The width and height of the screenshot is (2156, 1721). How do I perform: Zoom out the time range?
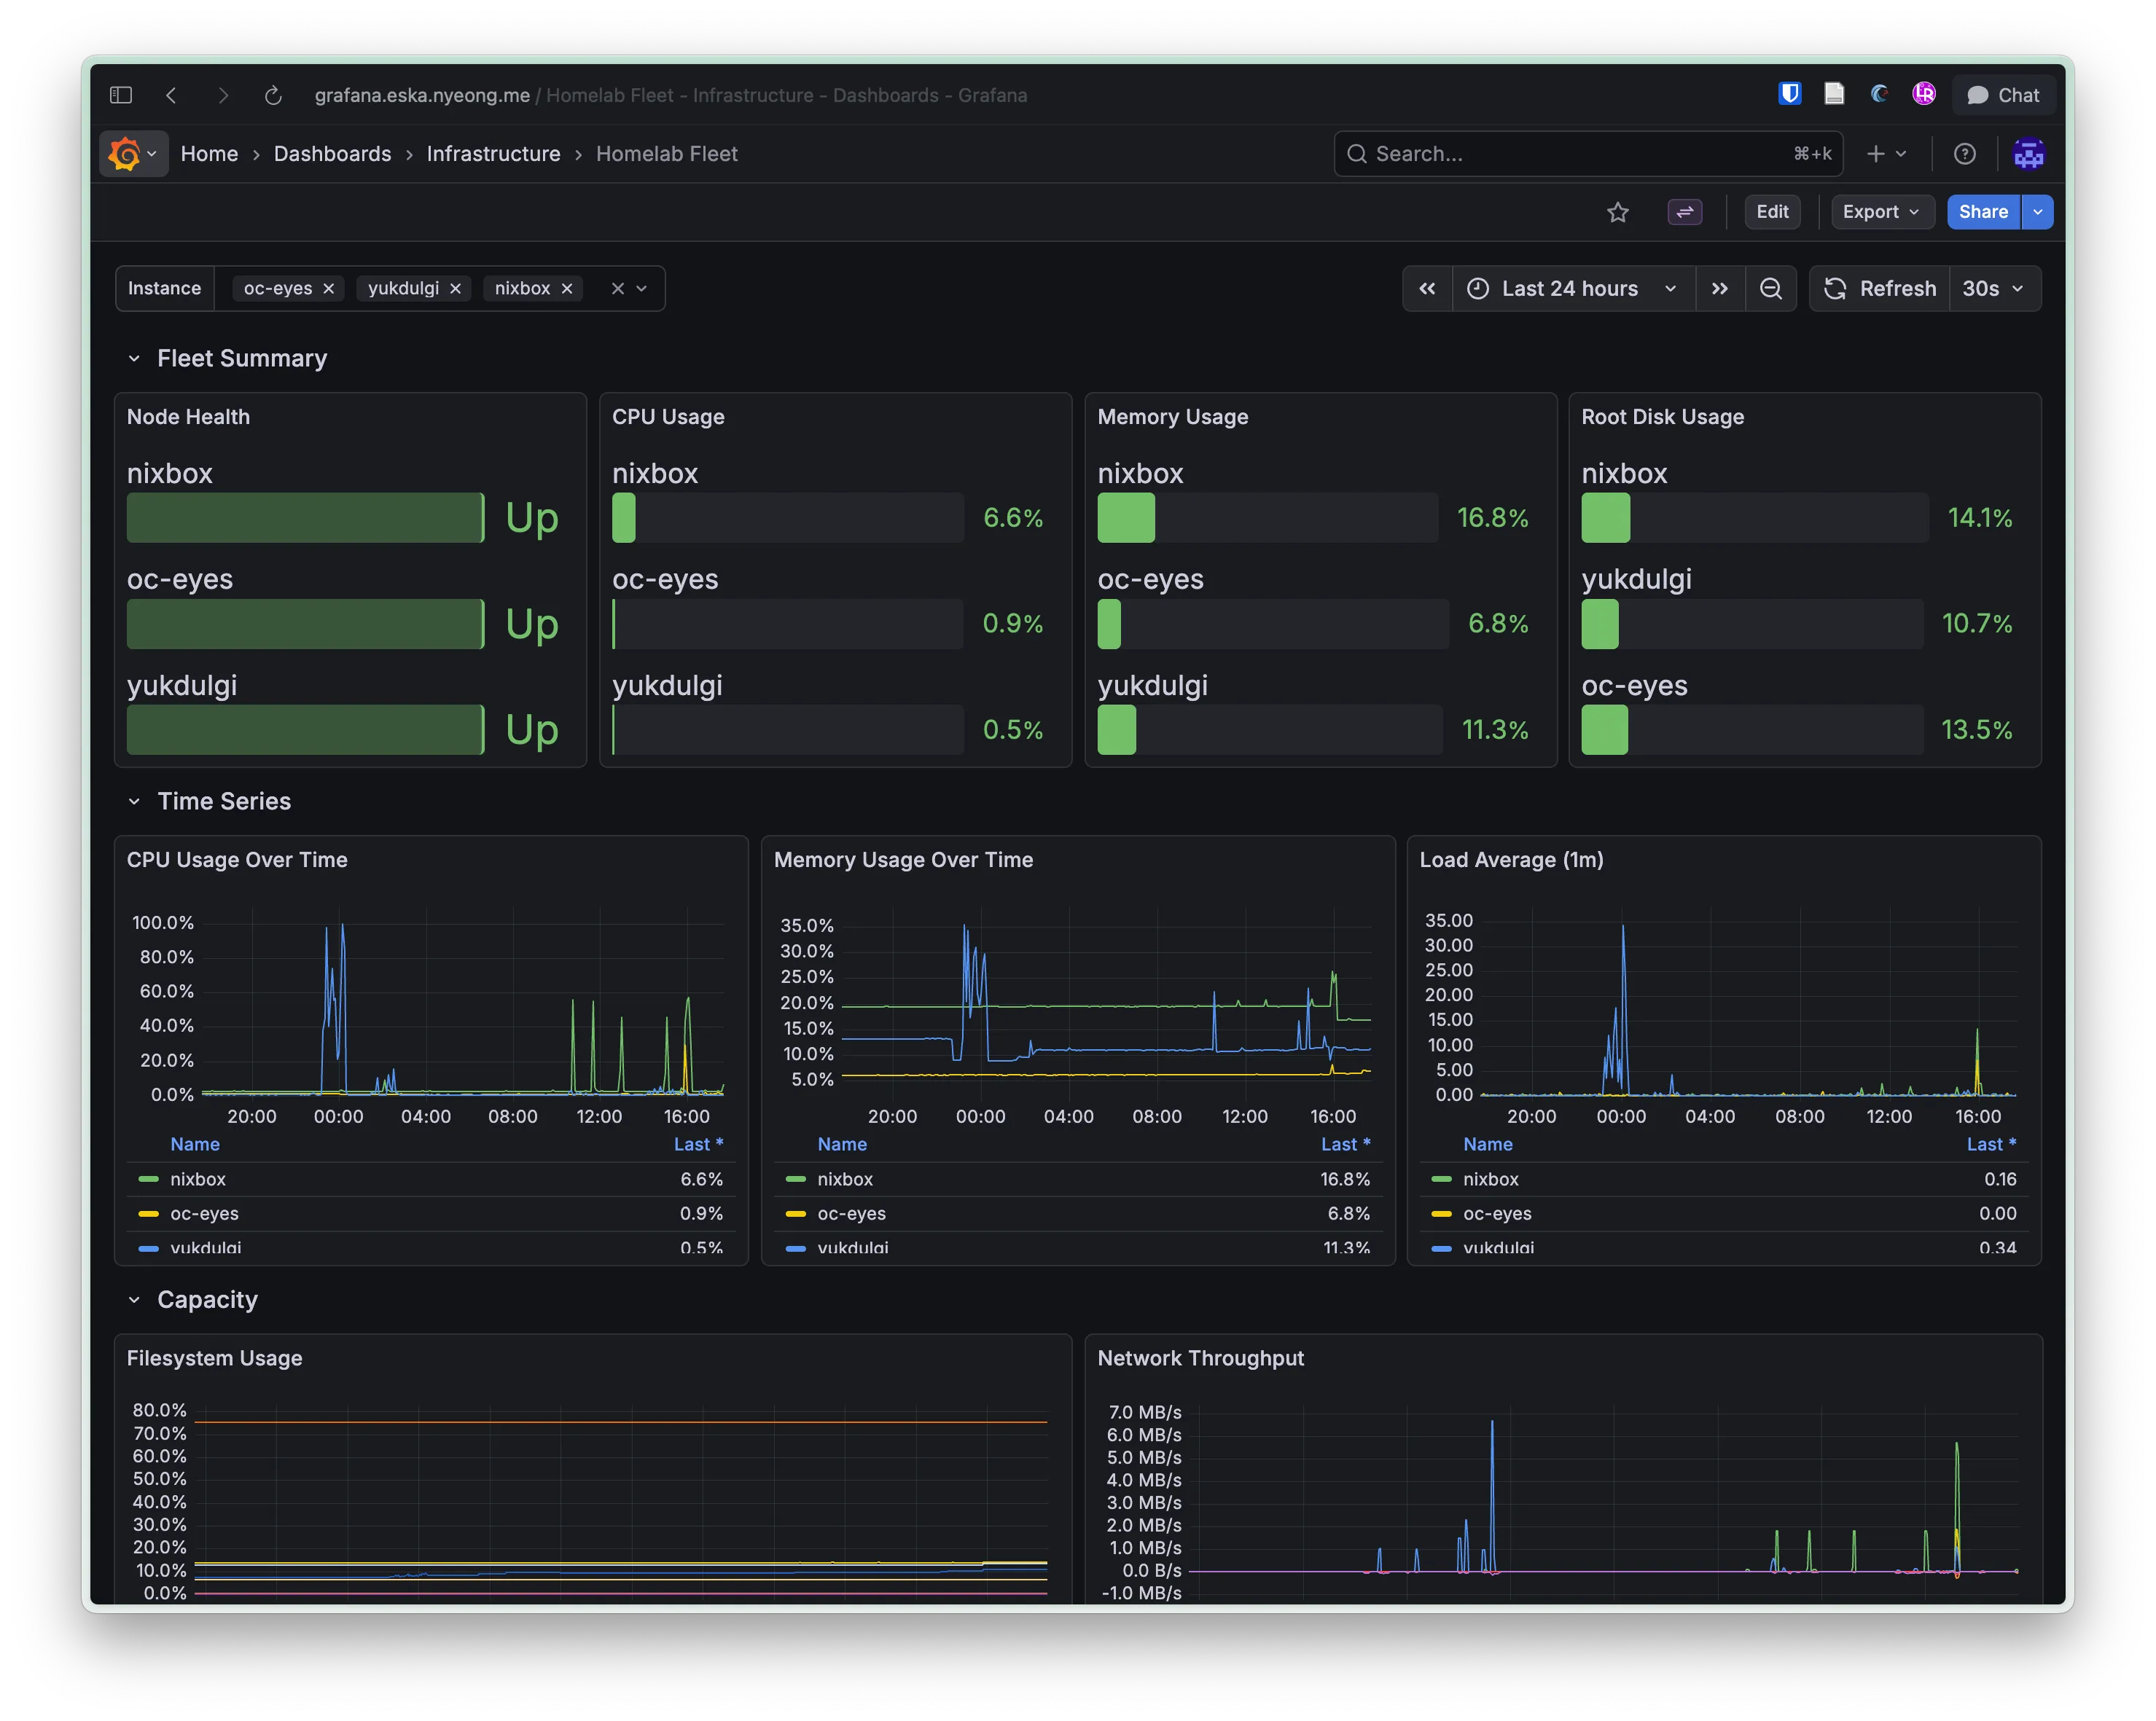[1770, 289]
